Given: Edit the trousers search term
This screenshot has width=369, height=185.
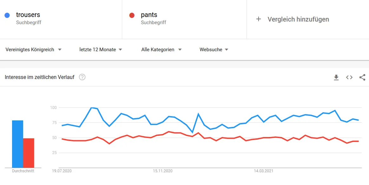Looking at the screenshot, I should coord(28,15).
